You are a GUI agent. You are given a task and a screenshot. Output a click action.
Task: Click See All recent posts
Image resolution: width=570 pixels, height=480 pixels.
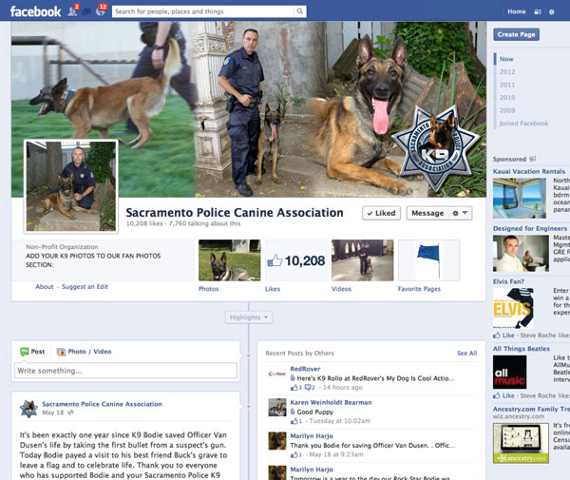click(x=466, y=353)
